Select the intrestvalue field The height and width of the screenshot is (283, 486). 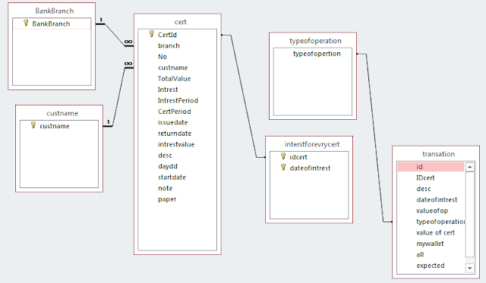pos(176,144)
